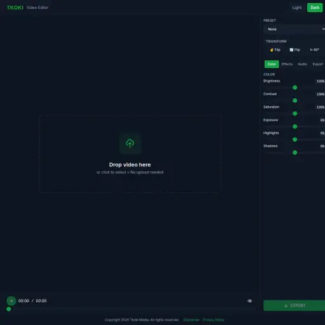Rotate video 90 degrees
Image resolution: width=325 pixels, height=325 pixels.
(x=315, y=50)
